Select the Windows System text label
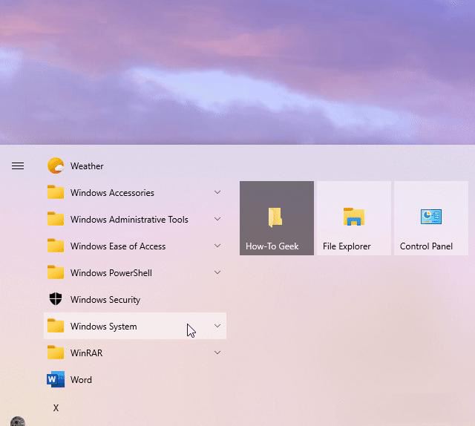This screenshot has width=475, height=426. pyautogui.click(x=103, y=327)
